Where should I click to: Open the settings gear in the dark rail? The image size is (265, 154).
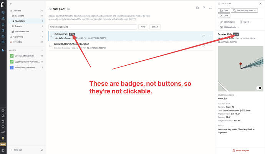pos(3,42)
